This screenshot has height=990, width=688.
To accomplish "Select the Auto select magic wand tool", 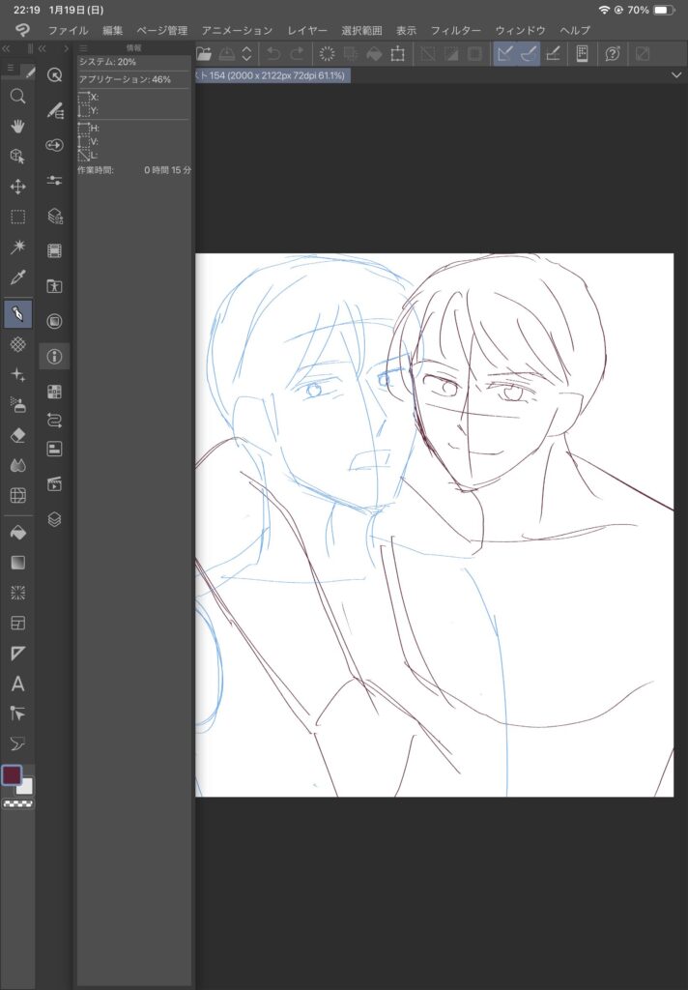I will point(17,247).
